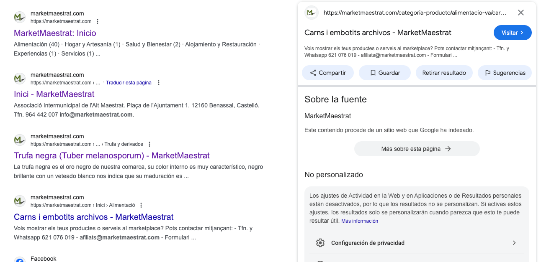Screen dimensions: 541x262
Task: Click the snippet starting Alimentación (40) · Hogar y Artesanía
Action: (137, 49)
